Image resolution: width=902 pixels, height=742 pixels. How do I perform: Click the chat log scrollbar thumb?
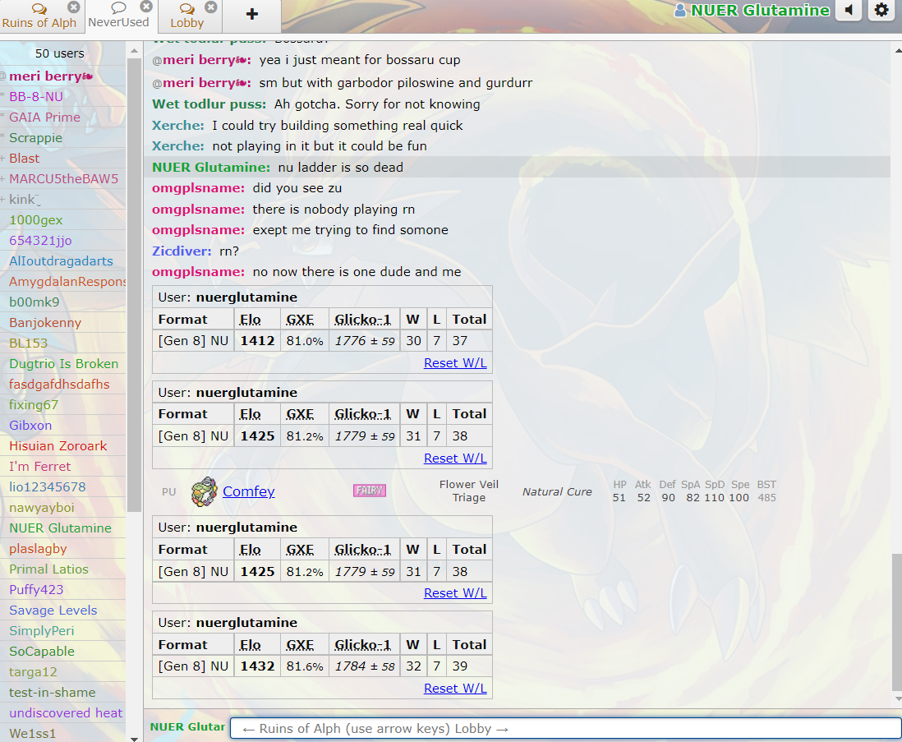click(896, 622)
